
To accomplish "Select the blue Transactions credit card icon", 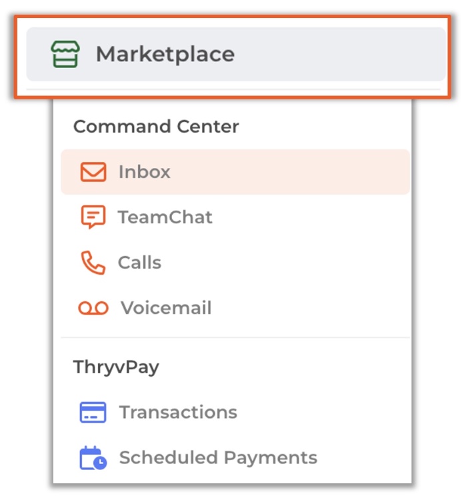I will (x=93, y=412).
